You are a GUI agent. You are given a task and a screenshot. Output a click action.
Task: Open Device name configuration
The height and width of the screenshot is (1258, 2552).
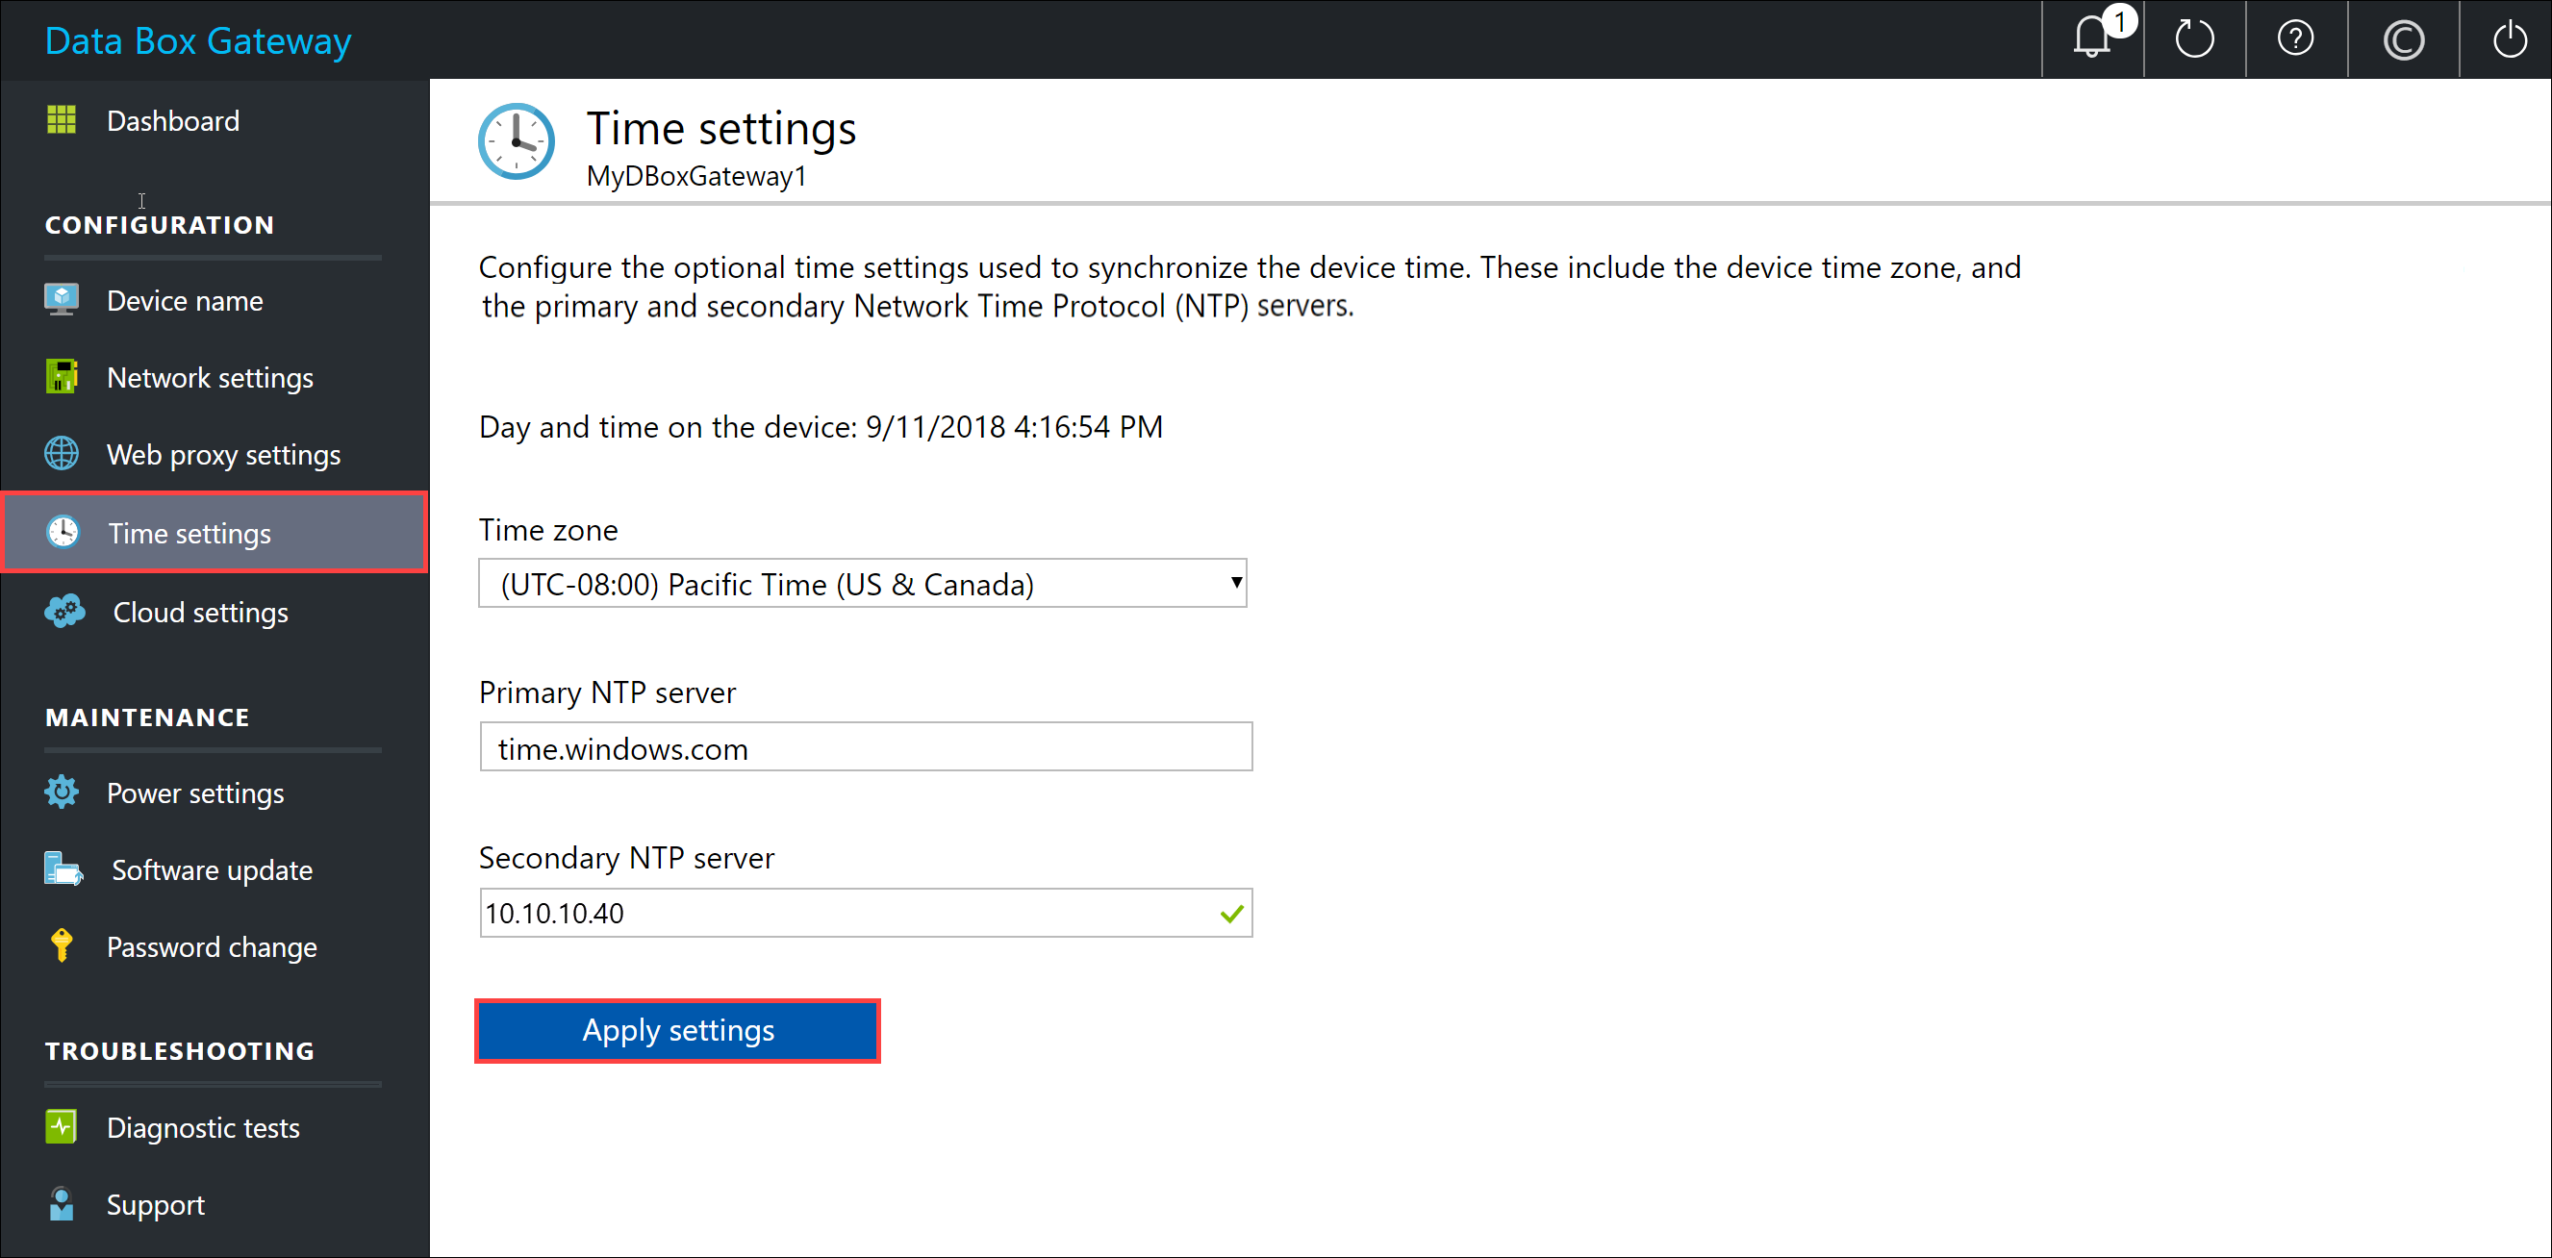point(184,301)
